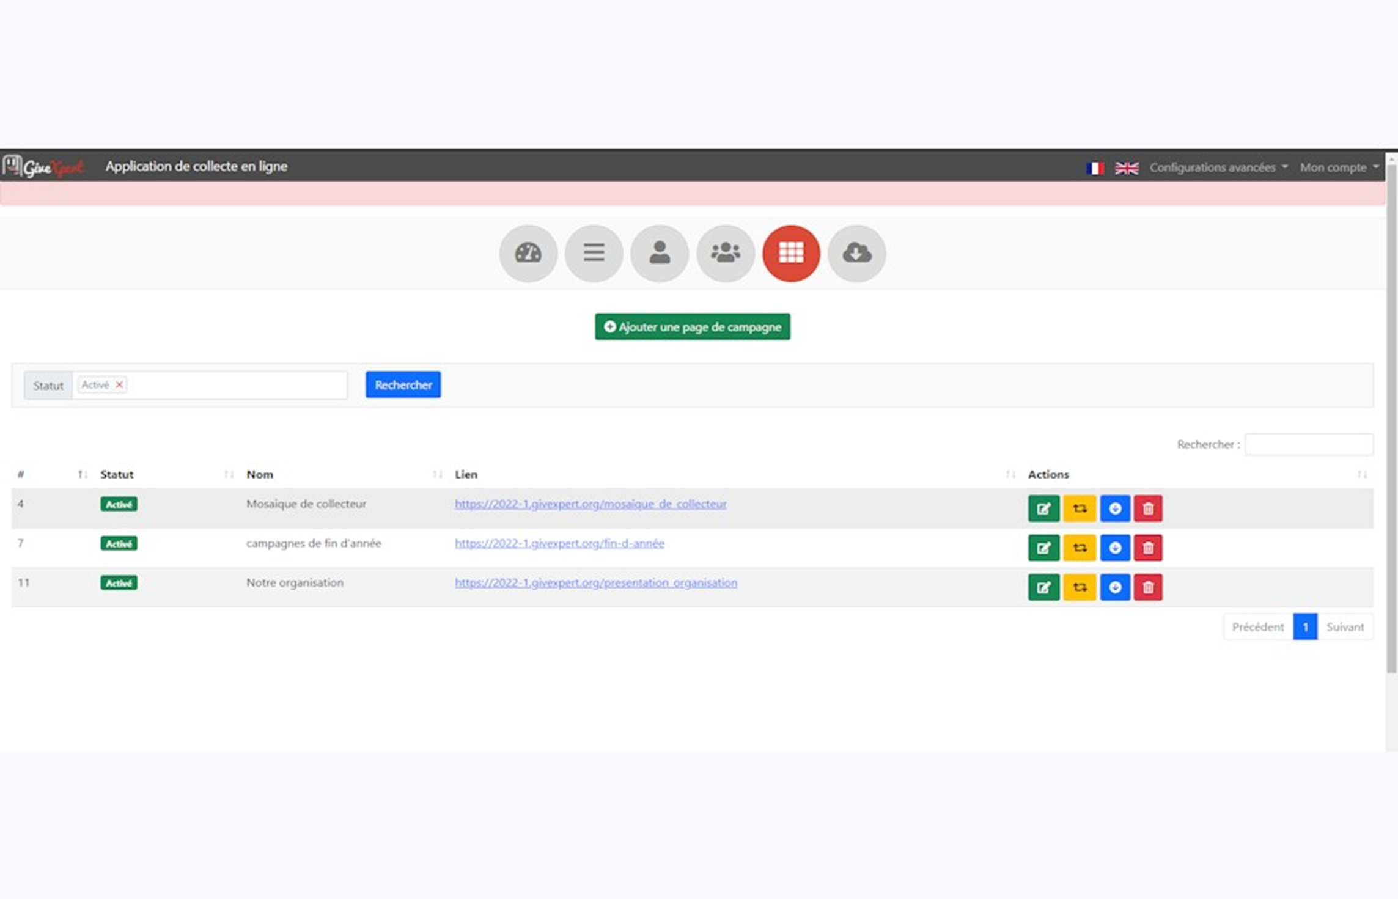Delete the Notre organisation page

1148,587
